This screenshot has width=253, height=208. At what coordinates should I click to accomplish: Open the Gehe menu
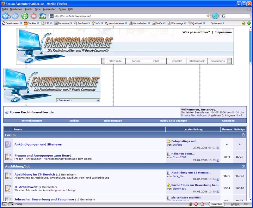tap(38, 9)
